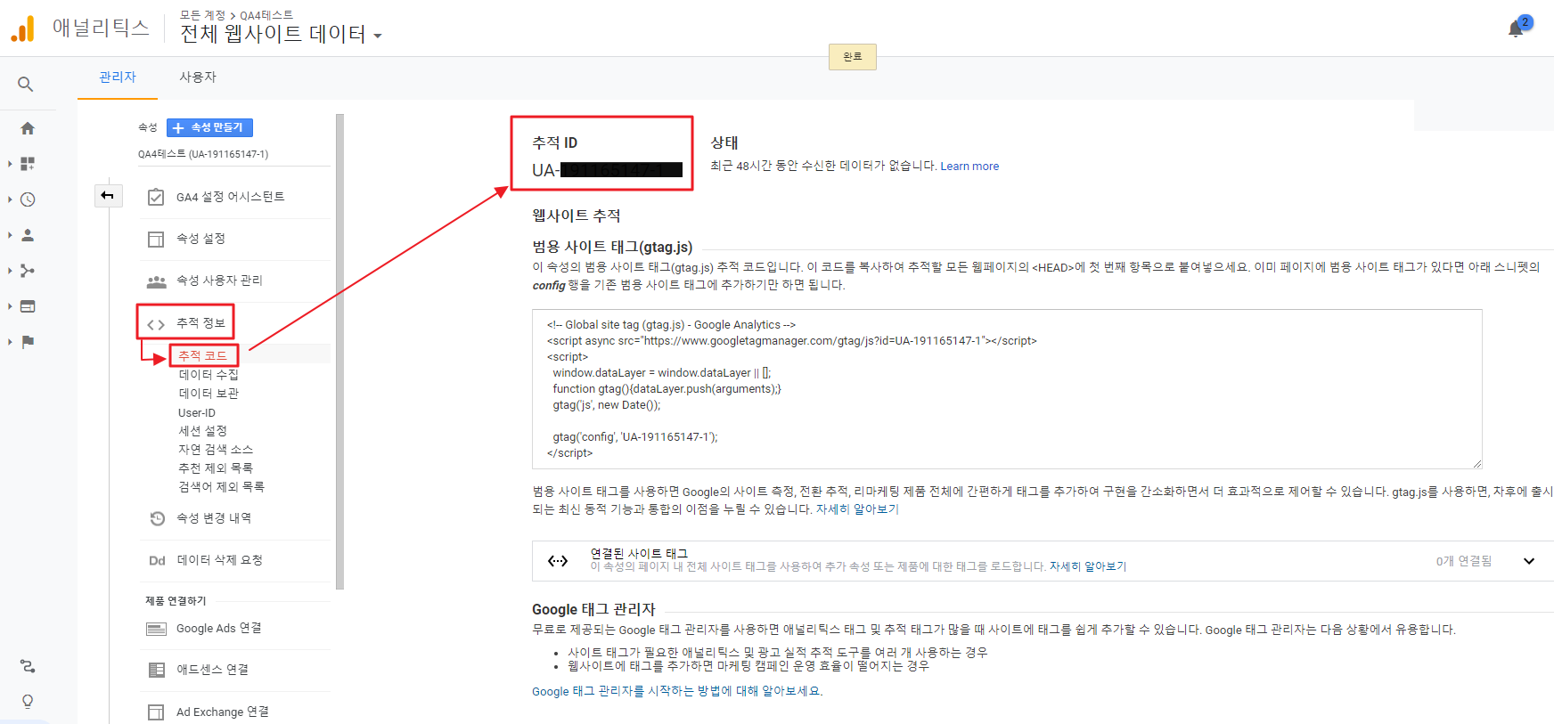Image resolution: width=1554 pixels, height=724 pixels.
Task: Select 추천 제외 목록 submenu item
Action: (216, 468)
